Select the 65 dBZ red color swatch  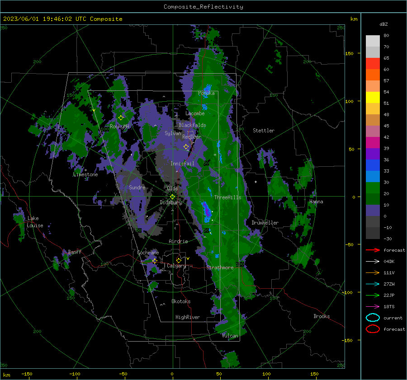[x=373, y=63]
